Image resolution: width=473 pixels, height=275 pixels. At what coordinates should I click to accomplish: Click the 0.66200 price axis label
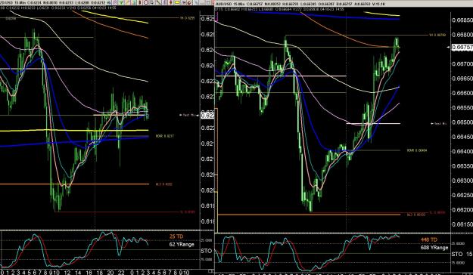[462, 209]
